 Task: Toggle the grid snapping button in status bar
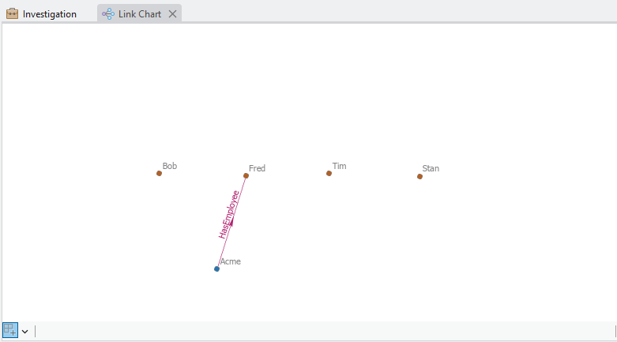[x=9, y=330]
